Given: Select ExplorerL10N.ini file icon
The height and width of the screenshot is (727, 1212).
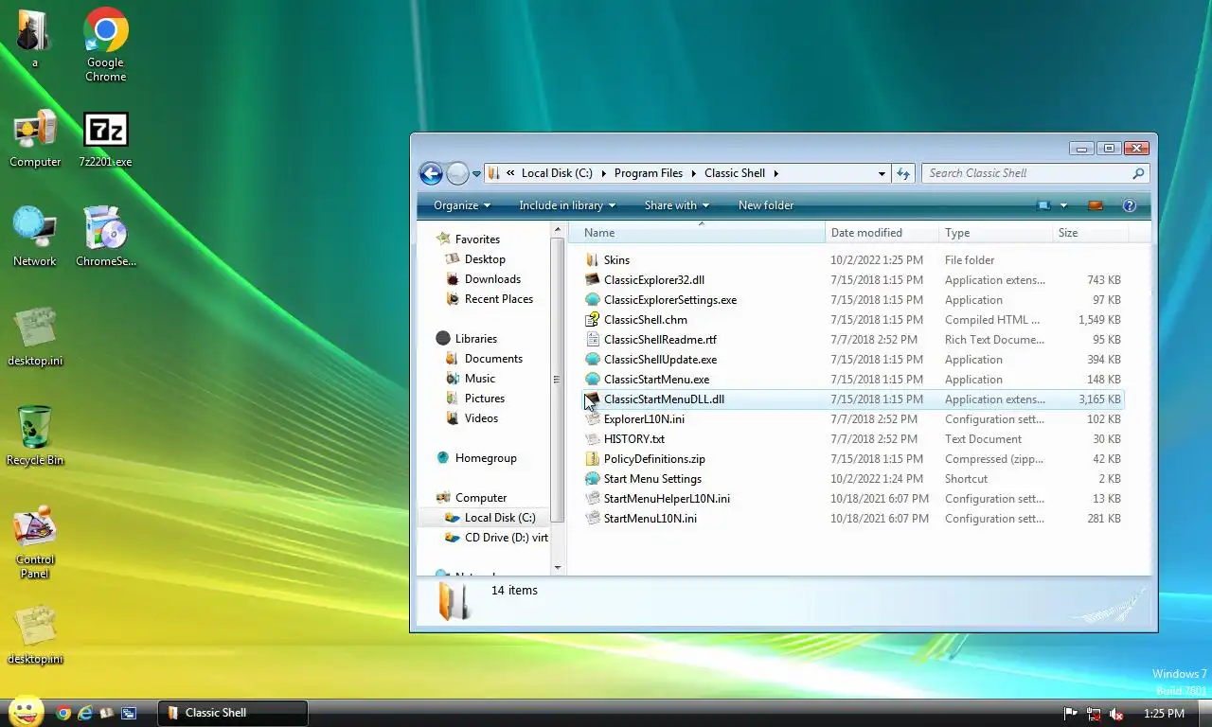Looking at the screenshot, I should click(x=593, y=419).
